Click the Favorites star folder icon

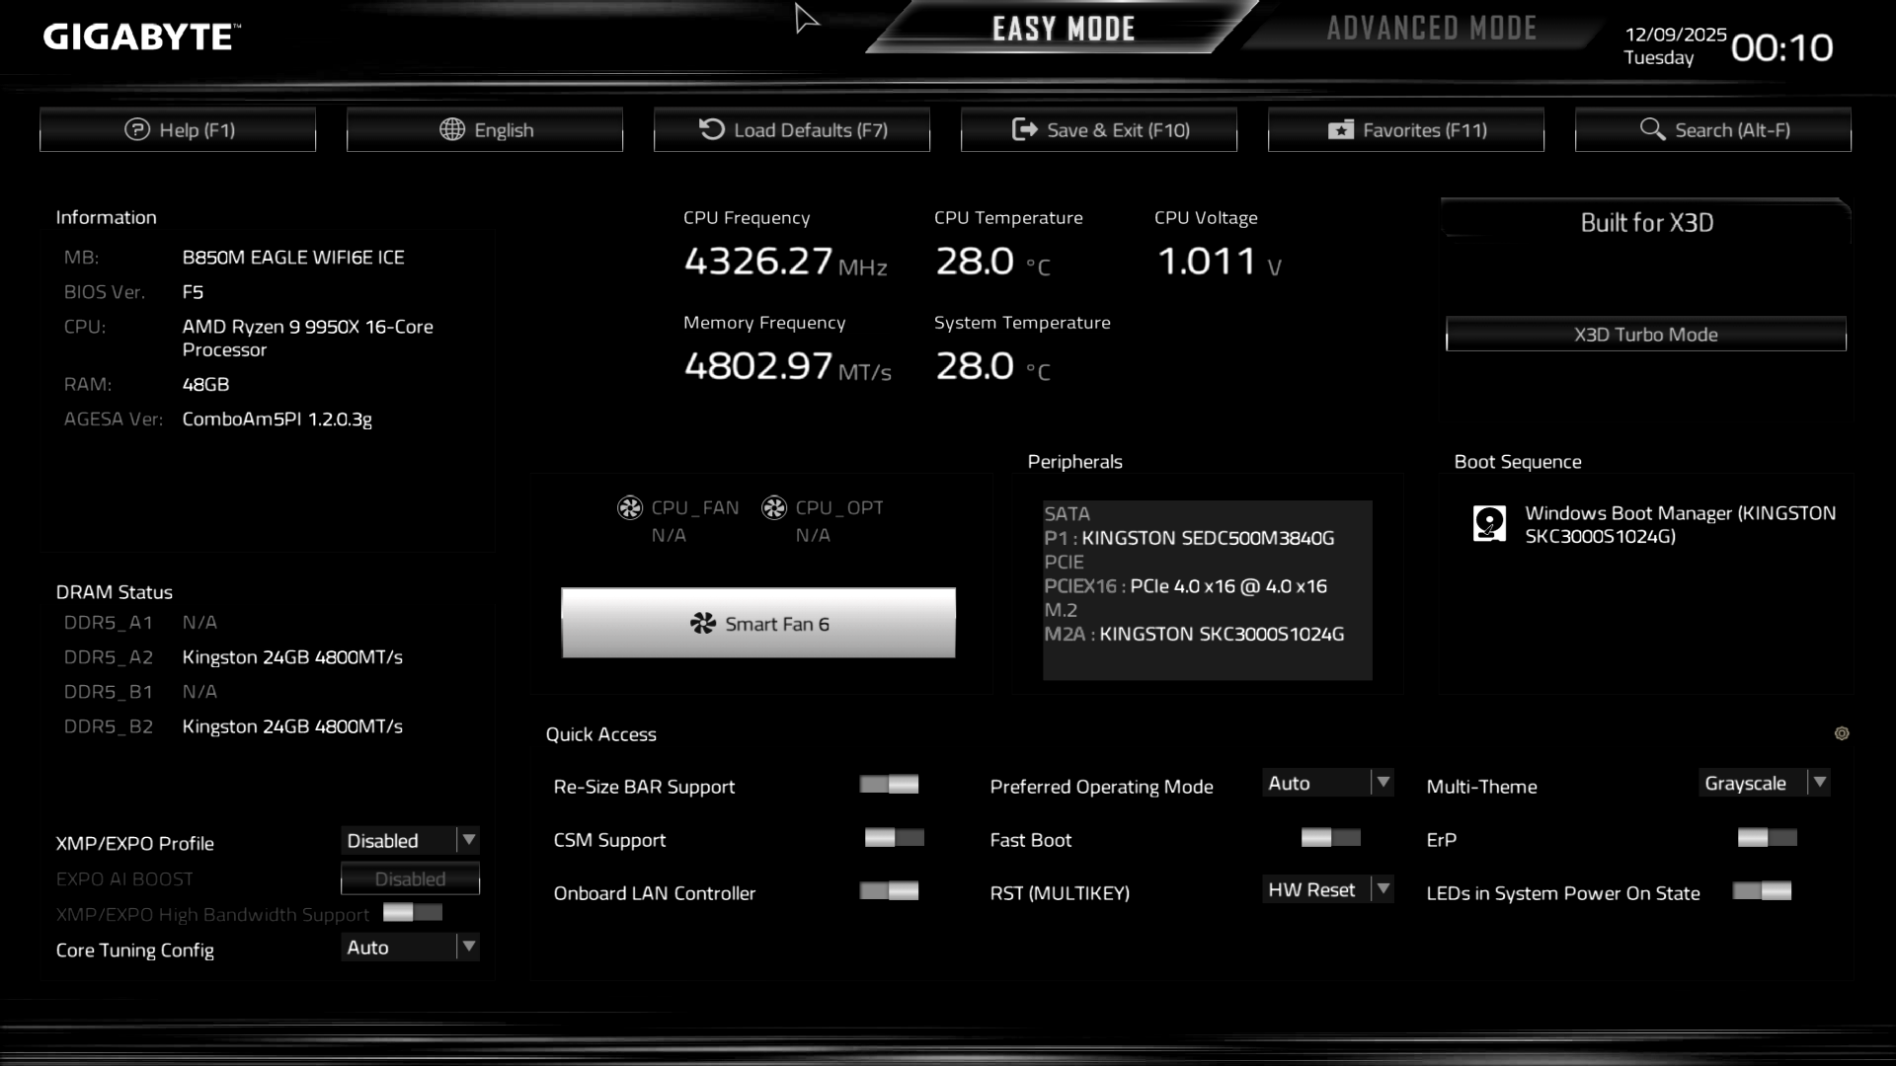[x=1340, y=129]
